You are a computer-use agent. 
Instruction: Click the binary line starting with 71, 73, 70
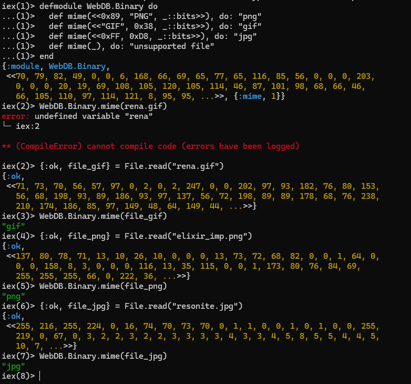[193, 186]
